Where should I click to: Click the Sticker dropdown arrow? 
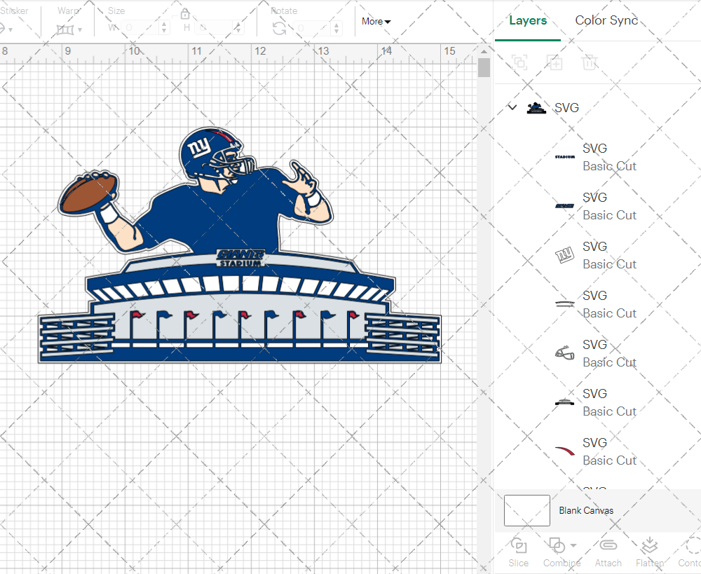pos(11,30)
